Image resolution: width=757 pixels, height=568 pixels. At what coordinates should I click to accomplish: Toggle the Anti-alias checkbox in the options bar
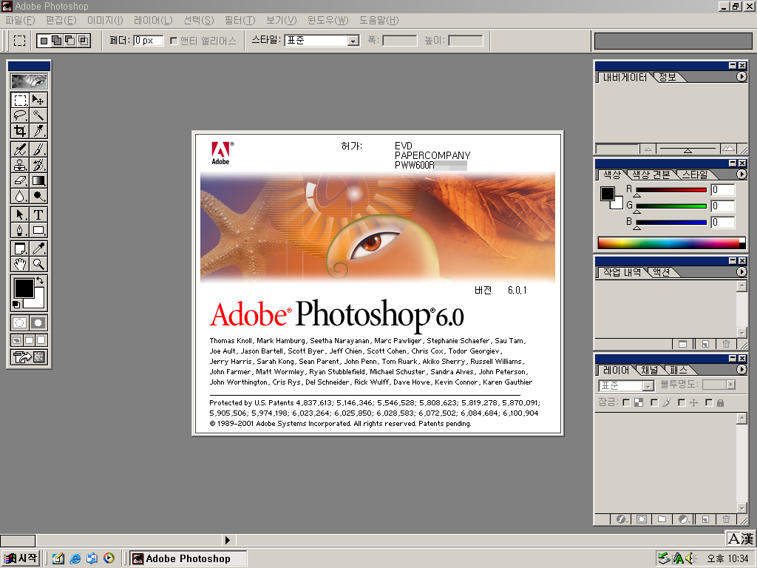tap(174, 41)
